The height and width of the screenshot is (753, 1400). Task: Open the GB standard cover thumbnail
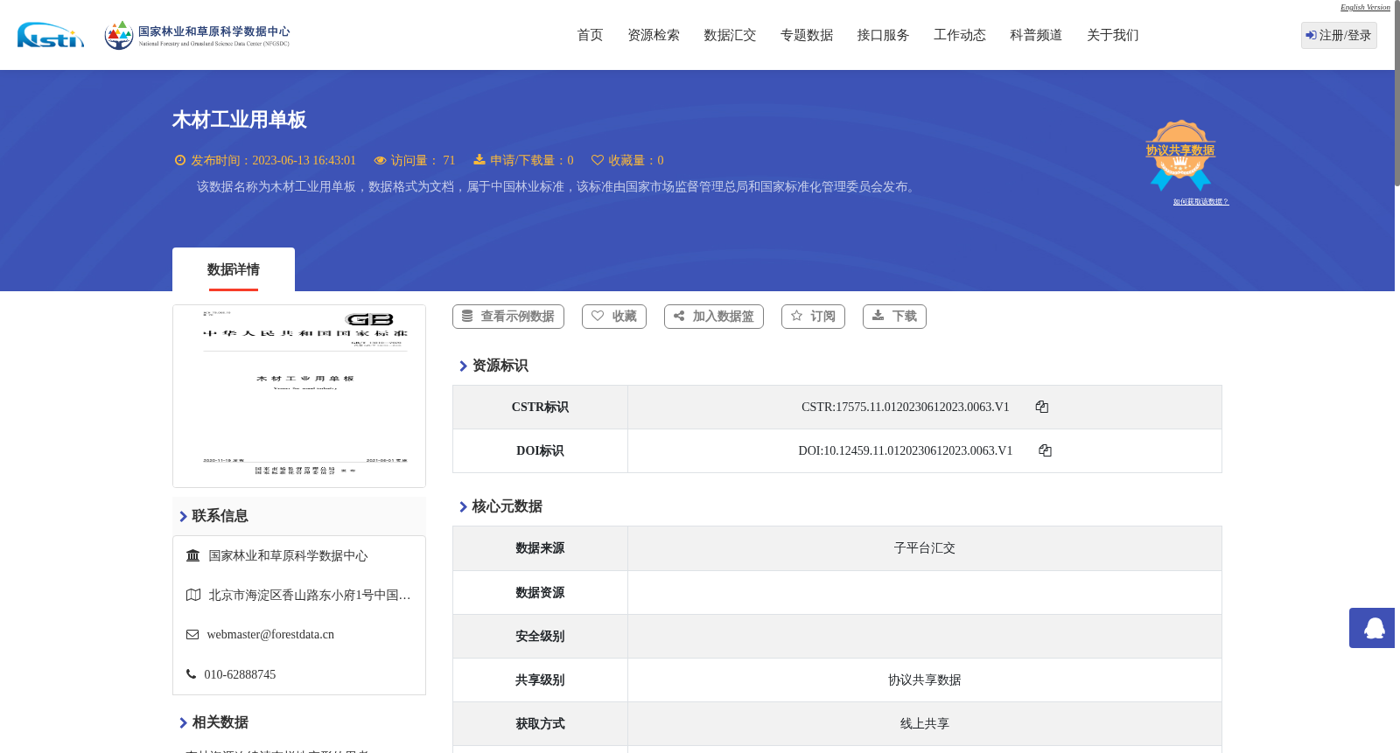click(299, 396)
